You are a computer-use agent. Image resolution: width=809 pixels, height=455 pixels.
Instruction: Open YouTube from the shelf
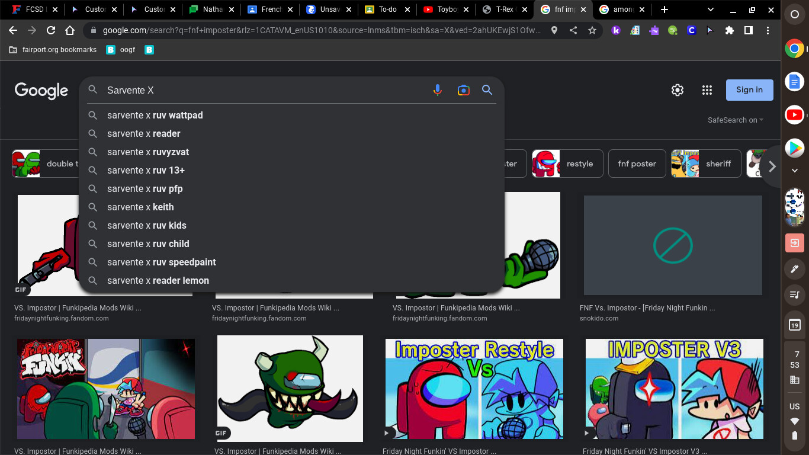[794, 114]
